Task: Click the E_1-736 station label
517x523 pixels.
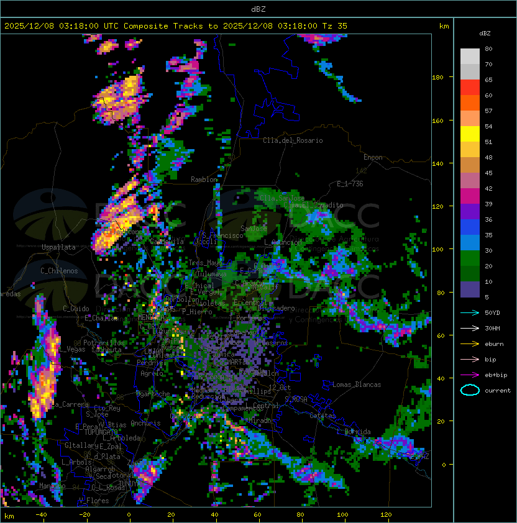Action: (x=350, y=184)
